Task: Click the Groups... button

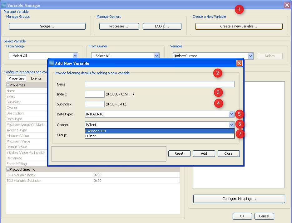Action: point(47,26)
